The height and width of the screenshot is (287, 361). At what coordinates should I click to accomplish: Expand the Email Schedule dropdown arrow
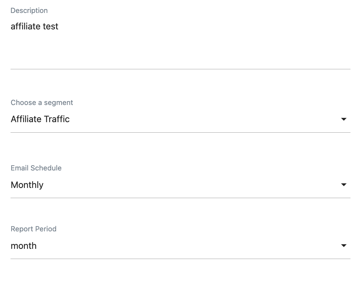pos(343,185)
